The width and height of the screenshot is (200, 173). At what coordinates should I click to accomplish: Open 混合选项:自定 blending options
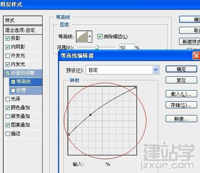[x=23, y=30]
